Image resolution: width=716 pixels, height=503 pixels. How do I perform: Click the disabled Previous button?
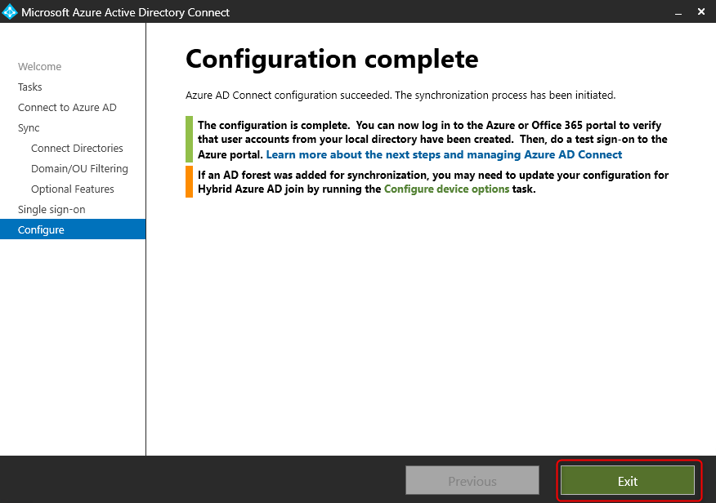[x=472, y=480]
